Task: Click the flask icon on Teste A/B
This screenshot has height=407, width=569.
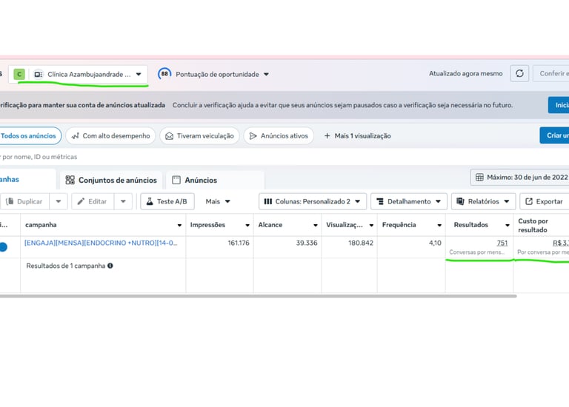Action: pos(150,201)
